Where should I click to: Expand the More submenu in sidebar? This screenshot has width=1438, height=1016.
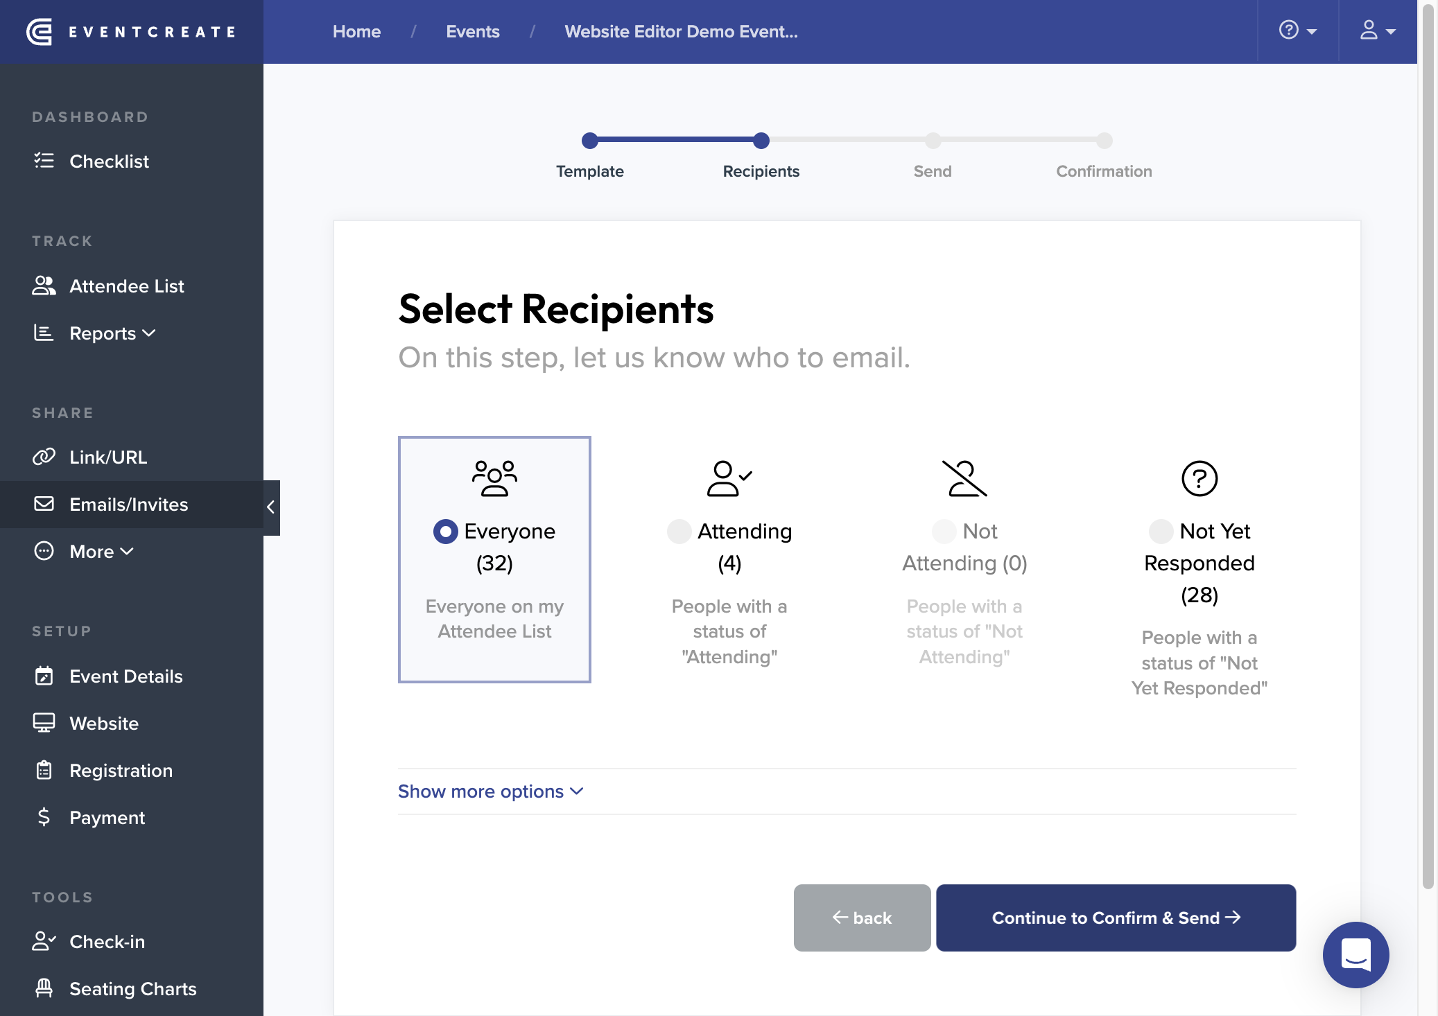pos(101,552)
